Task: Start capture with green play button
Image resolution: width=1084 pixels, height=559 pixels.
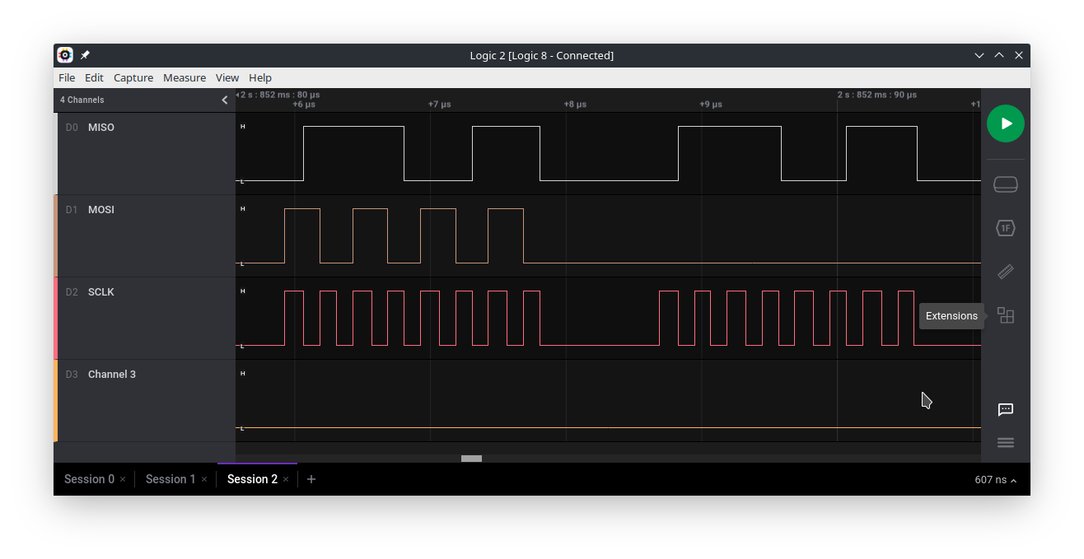Action: [x=1005, y=123]
